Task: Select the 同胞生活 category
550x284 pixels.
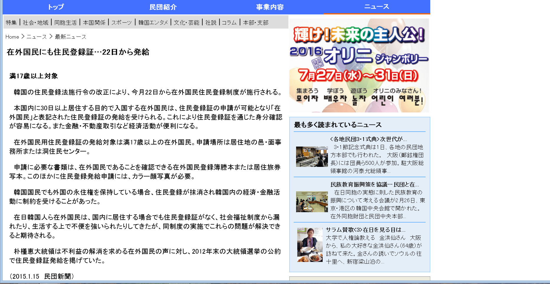Action: pos(65,22)
